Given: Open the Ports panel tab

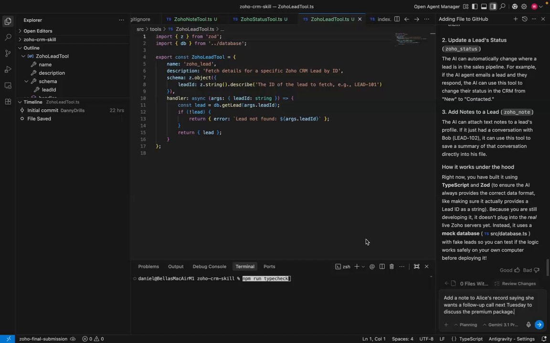Looking at the screenshot, I should (269, 266).
